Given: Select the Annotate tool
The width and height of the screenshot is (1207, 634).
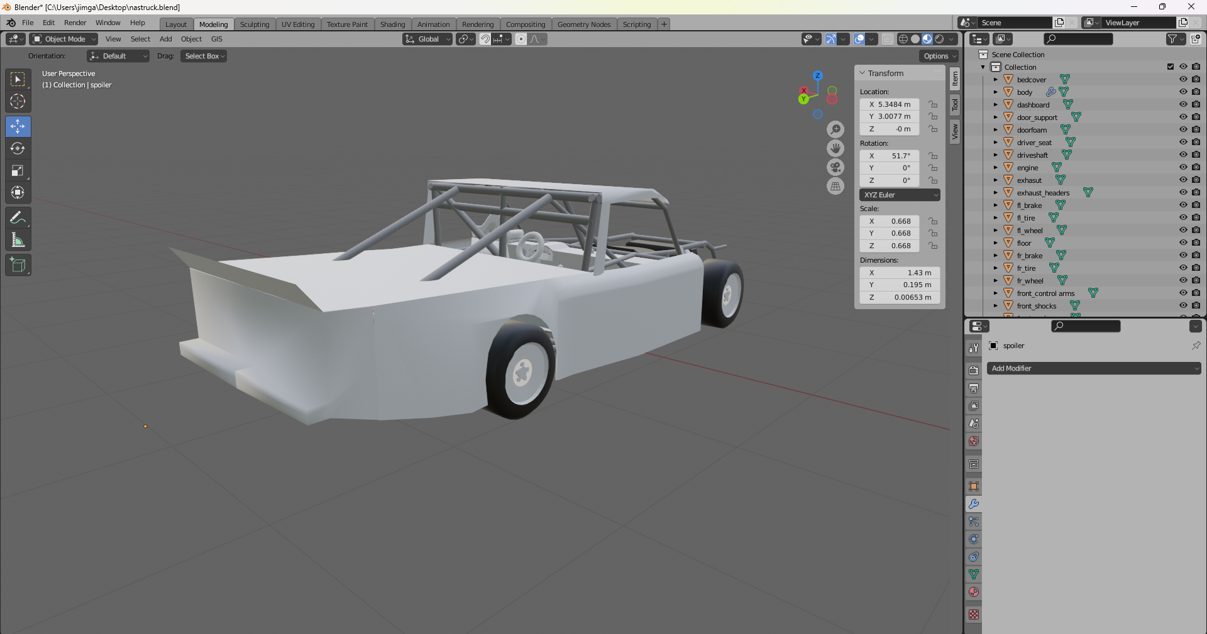Looking at the screenshot, I should [18, 218].
